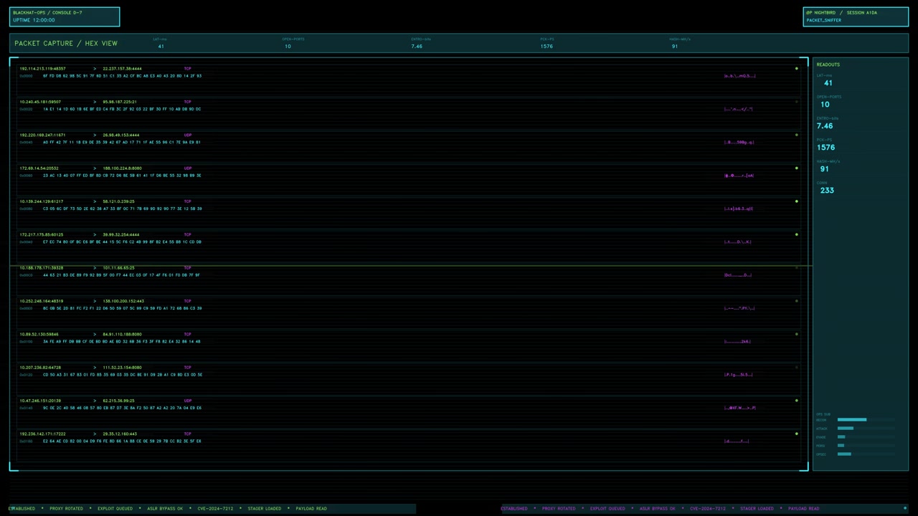Click UDP label on 172.69.14.54:20532 row
Viewport: 918px width, 516px height.
coord(188,168)
